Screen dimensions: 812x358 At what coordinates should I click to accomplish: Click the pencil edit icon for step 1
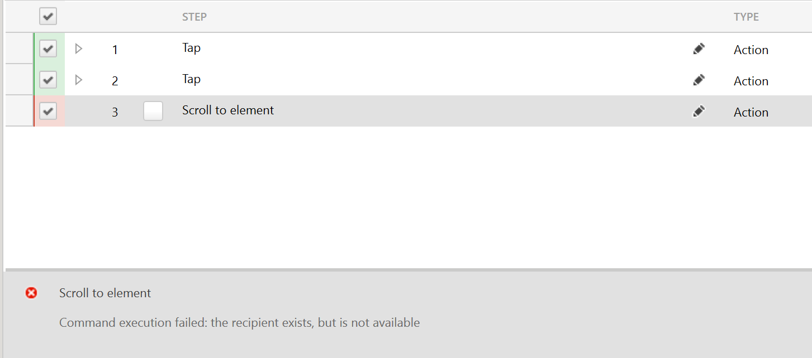tap(698, 49)
